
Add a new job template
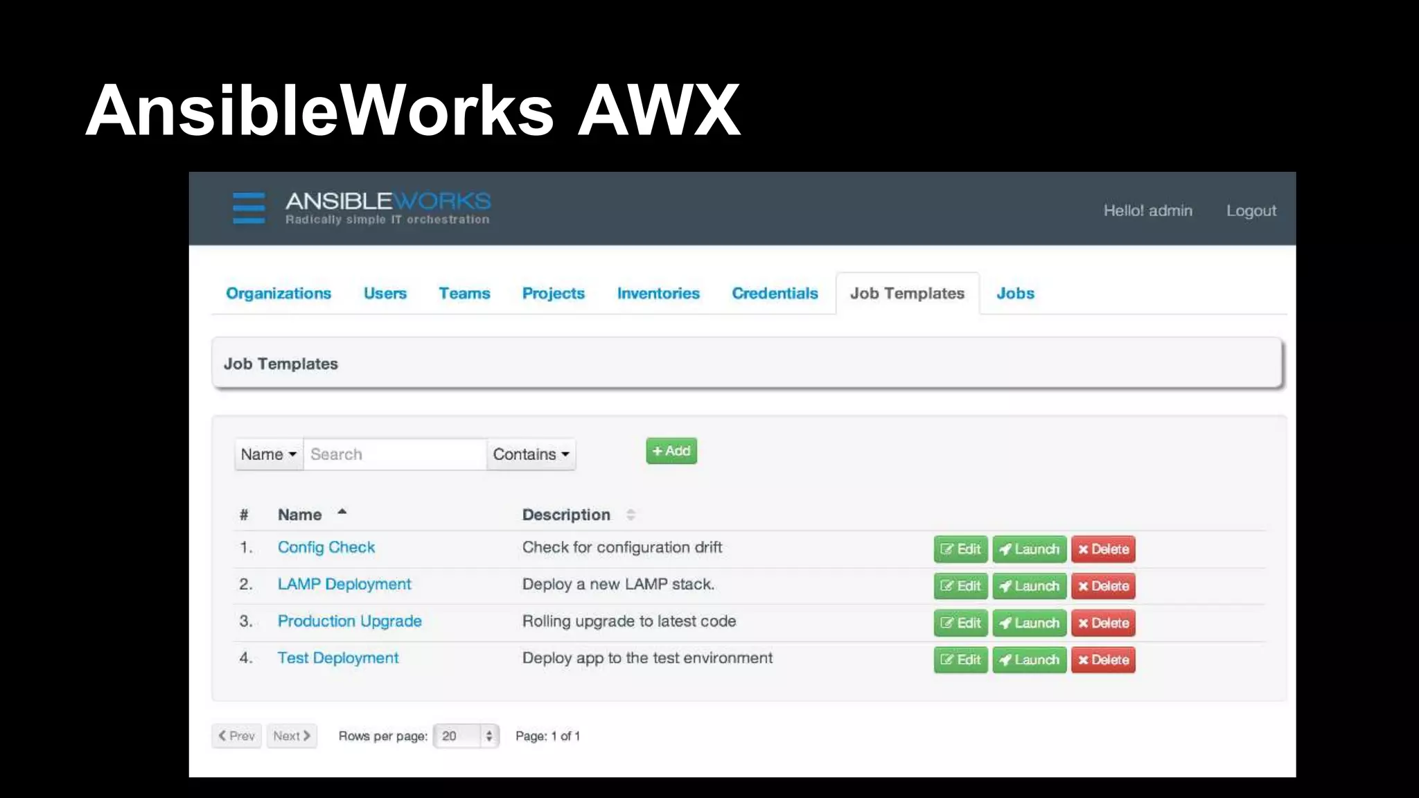(671, 451)
